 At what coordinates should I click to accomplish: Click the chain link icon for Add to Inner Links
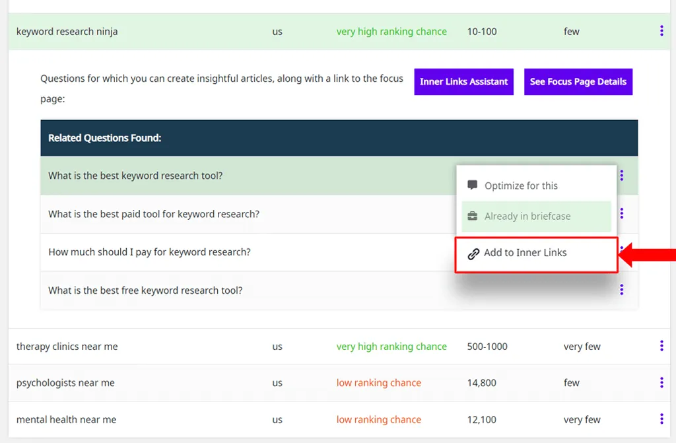point(473,254)
